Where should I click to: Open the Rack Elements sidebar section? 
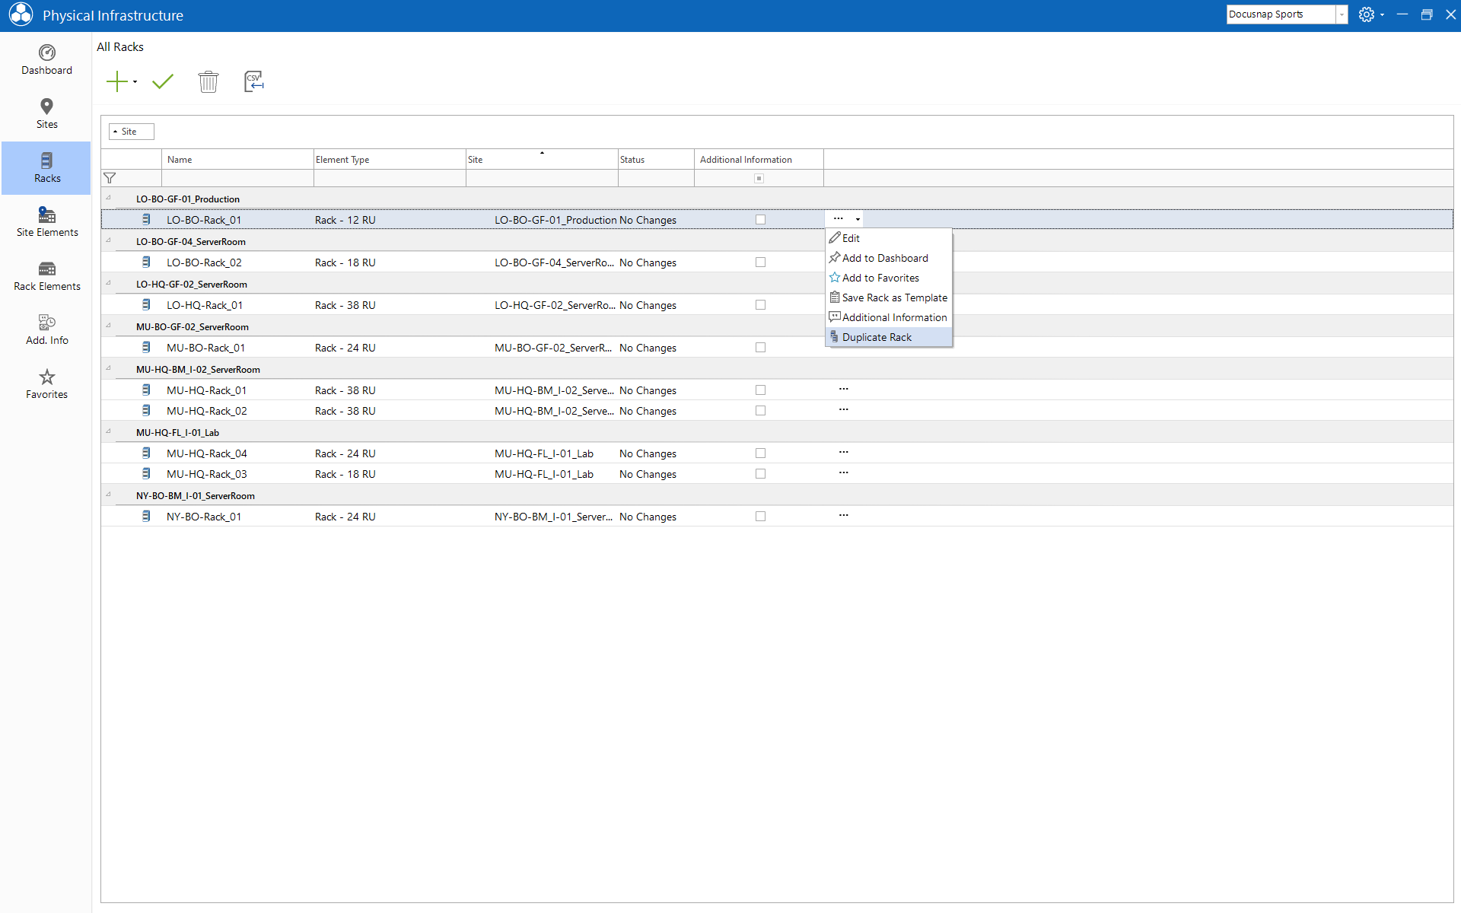(x=46, y=276)
